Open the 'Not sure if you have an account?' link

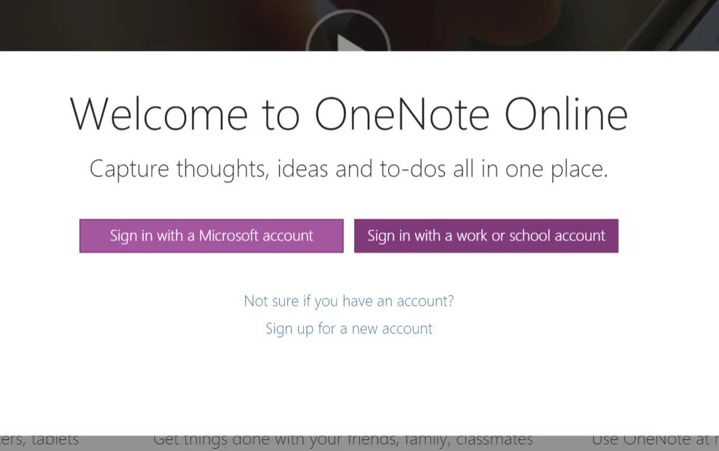click(x=349, y=301)
